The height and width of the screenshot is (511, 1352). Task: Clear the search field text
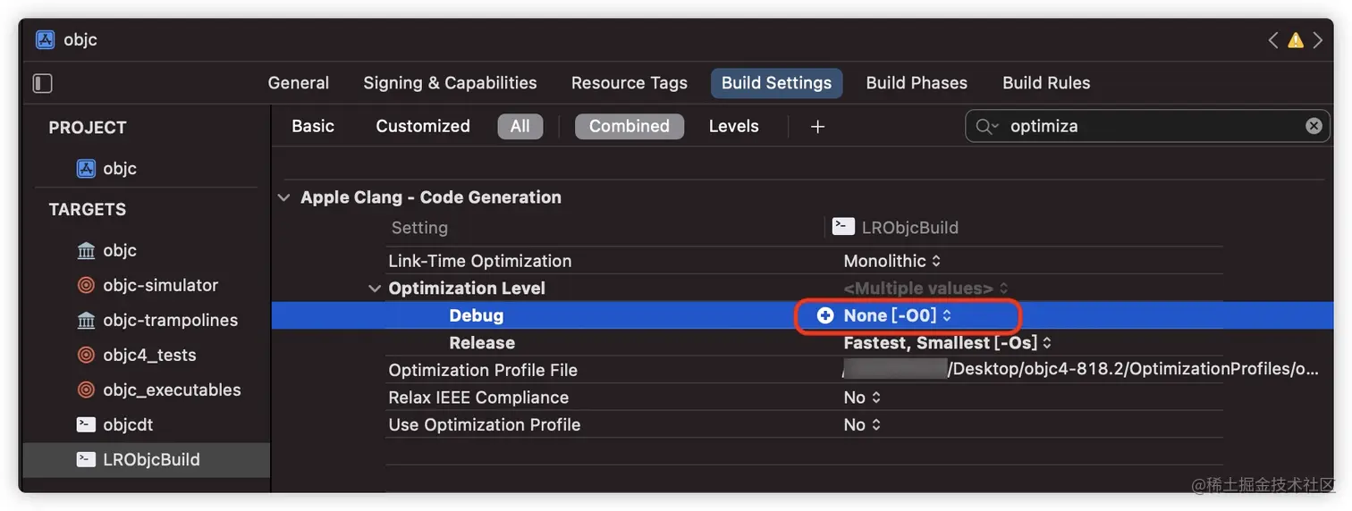(1314, 126)
